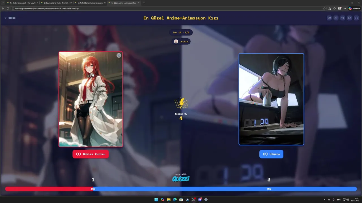Open the browser three-dot settings menu
Screen dimensions: 362x203
344,8
